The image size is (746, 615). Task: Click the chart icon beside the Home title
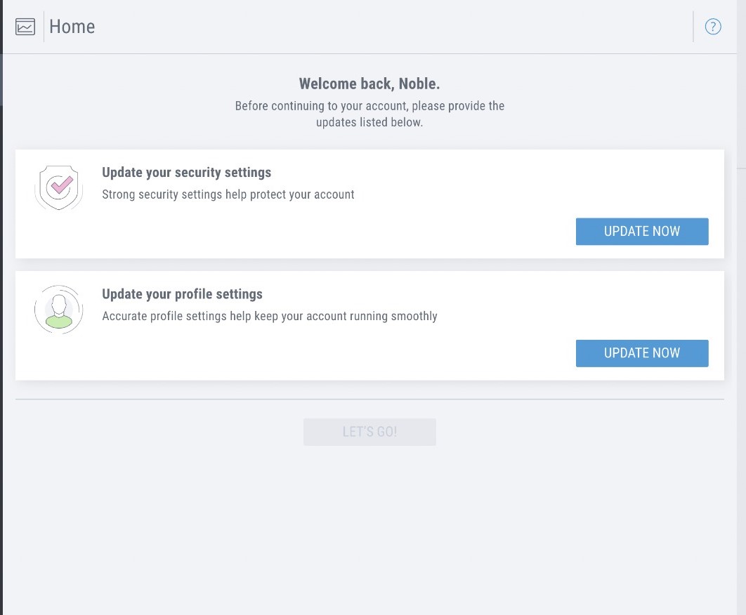(x=25, y=25)
